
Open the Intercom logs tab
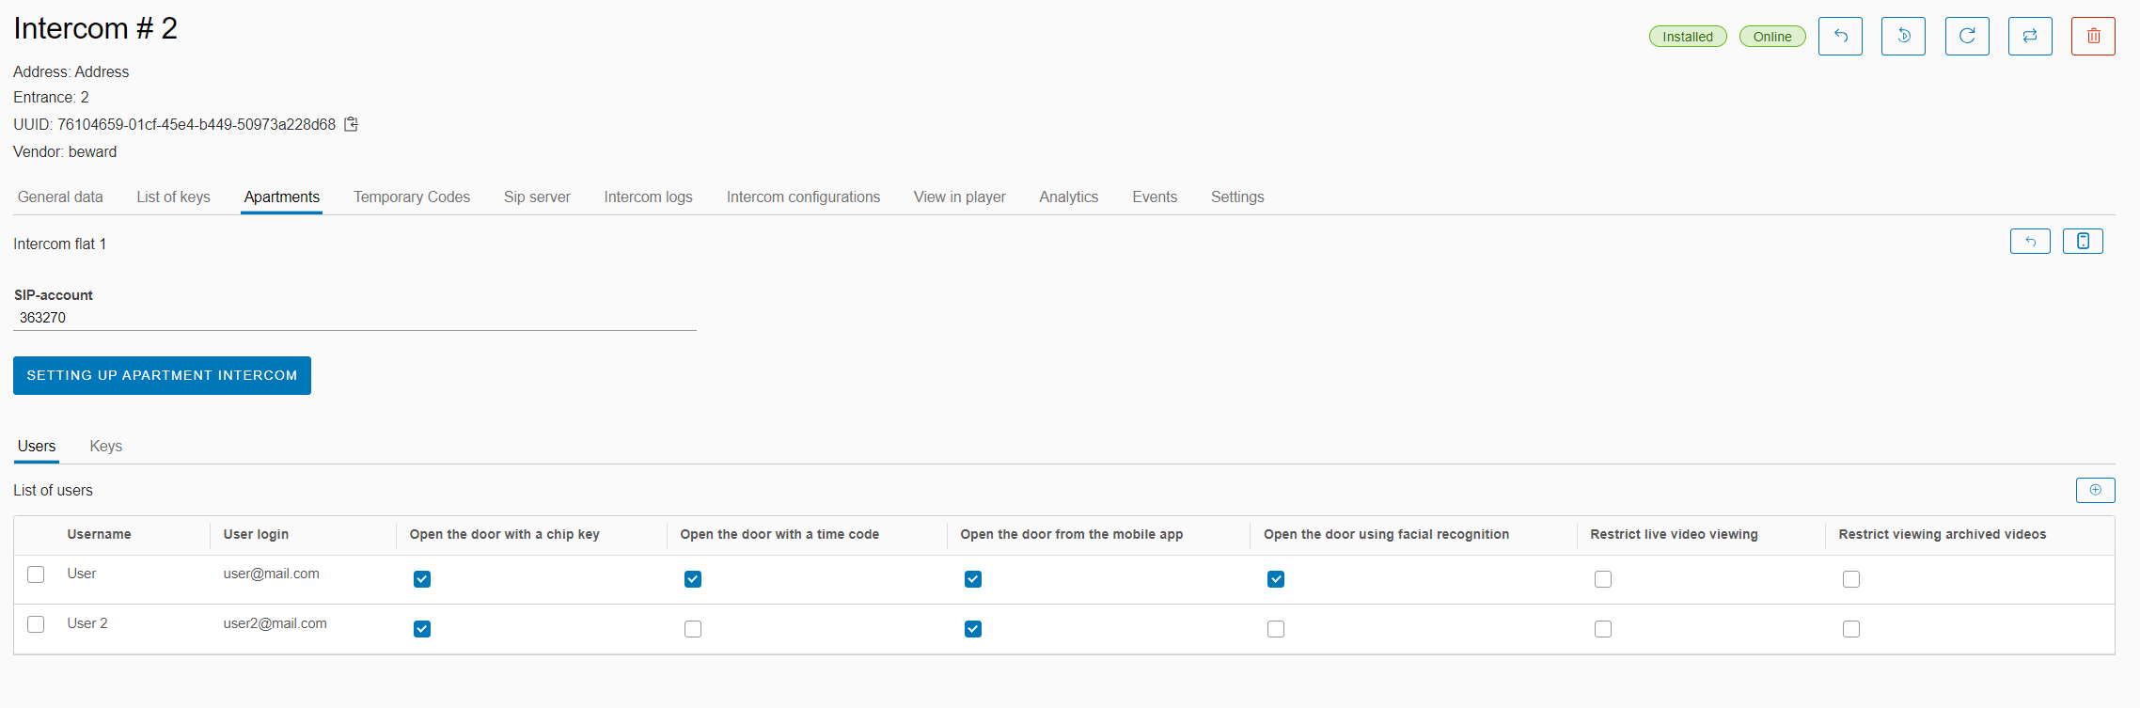pos(648,197)
